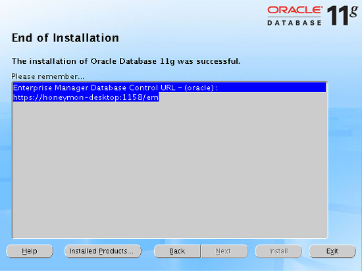Click the Oracle Database 11g logo
The width and height of the screenshot is (362, 271).
pos(313,15)
